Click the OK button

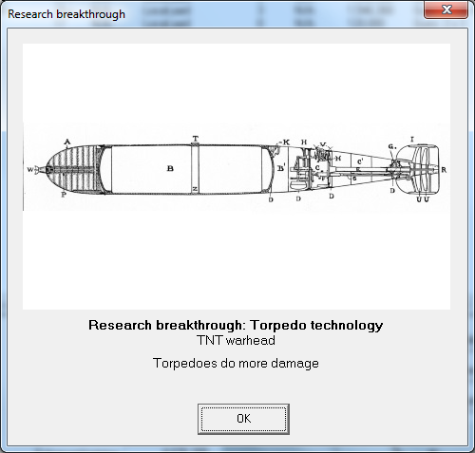243,419
